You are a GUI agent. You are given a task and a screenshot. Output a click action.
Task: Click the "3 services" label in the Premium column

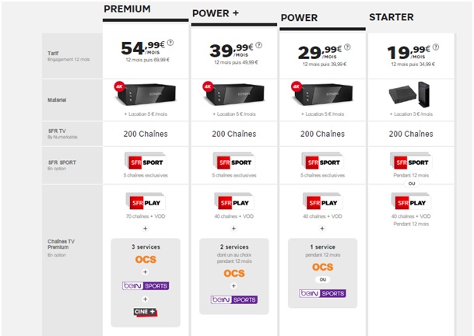(146, 246)
